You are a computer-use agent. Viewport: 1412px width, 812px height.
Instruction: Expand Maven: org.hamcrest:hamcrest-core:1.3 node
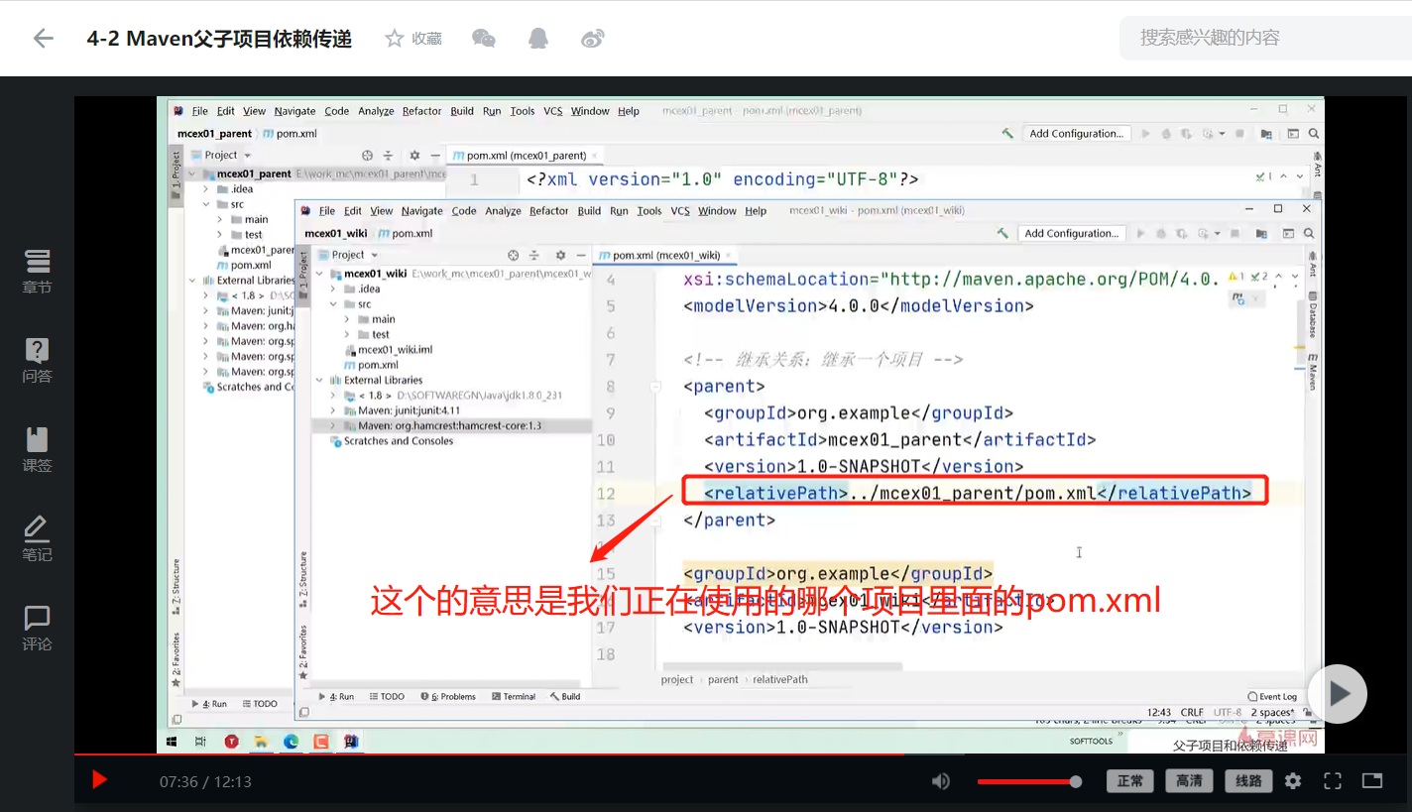pyautogui.click(x=334, y=425)
